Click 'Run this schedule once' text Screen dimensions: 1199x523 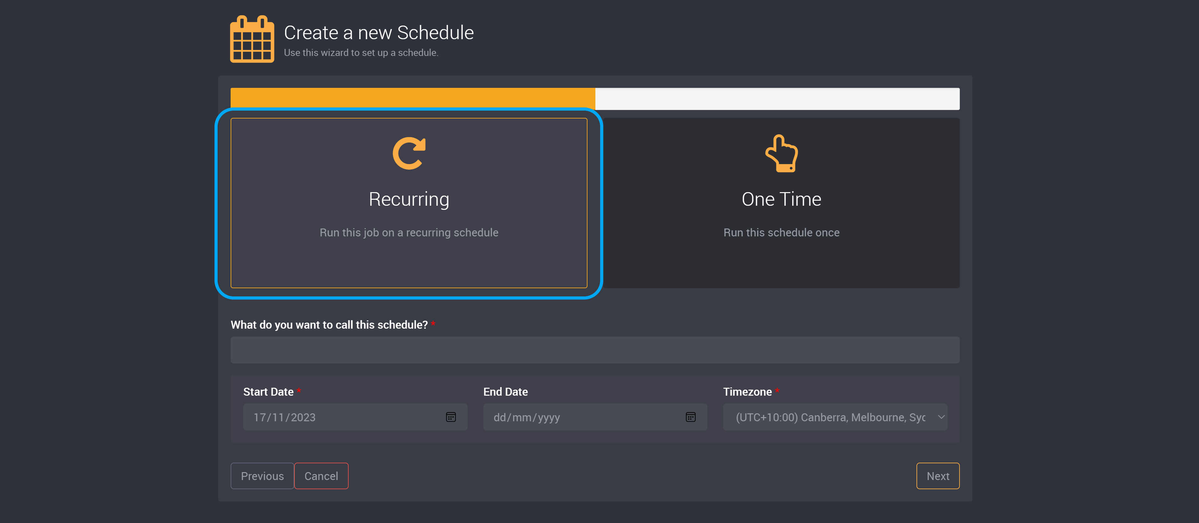pos(781,233)
